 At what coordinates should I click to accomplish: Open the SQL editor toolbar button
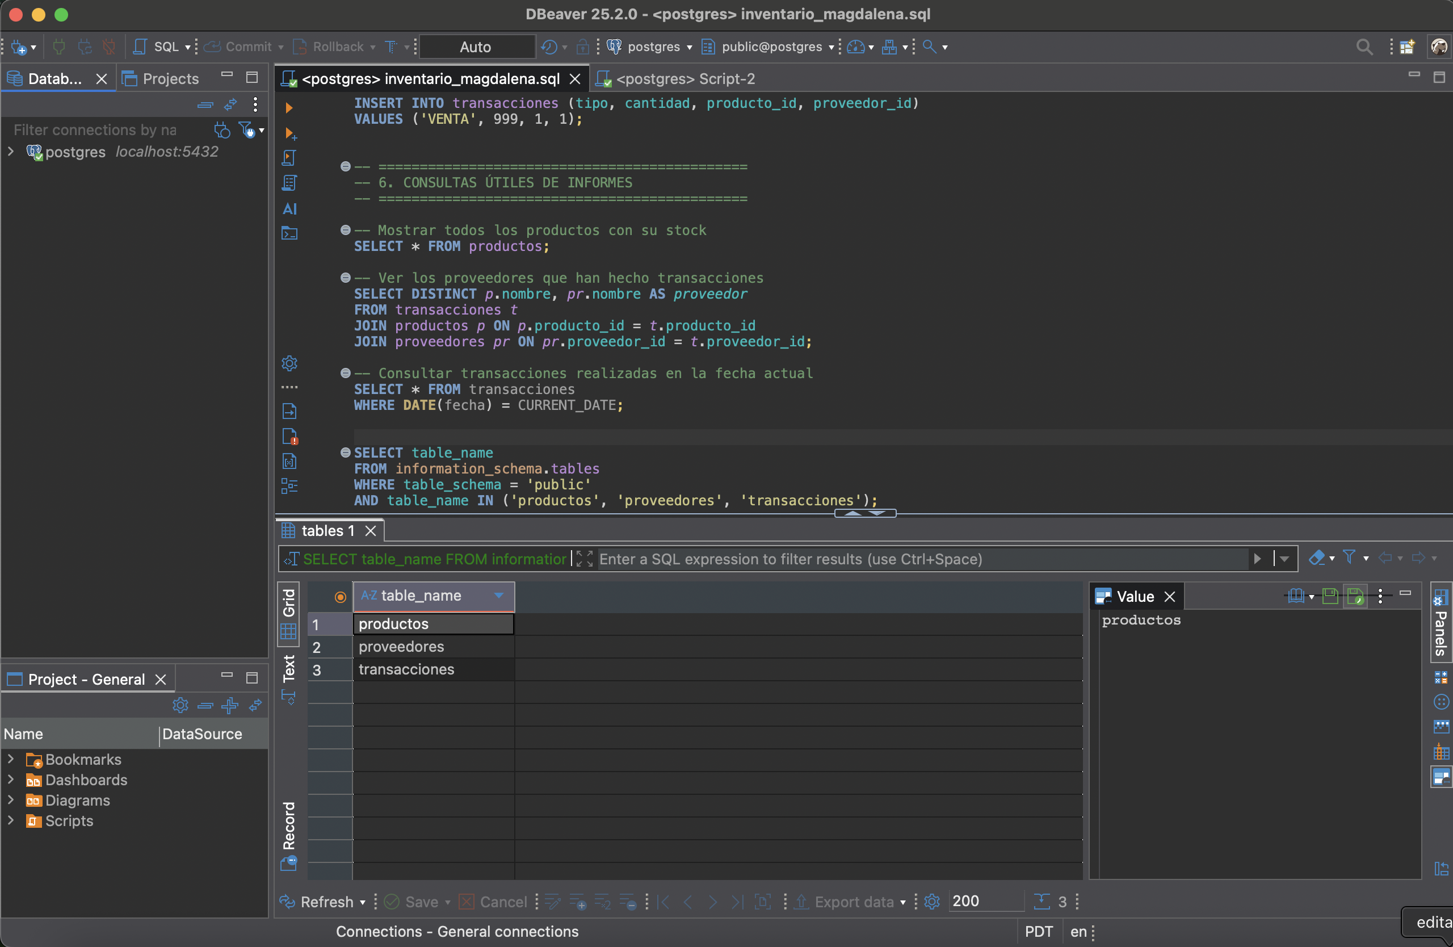click(157, 47)
